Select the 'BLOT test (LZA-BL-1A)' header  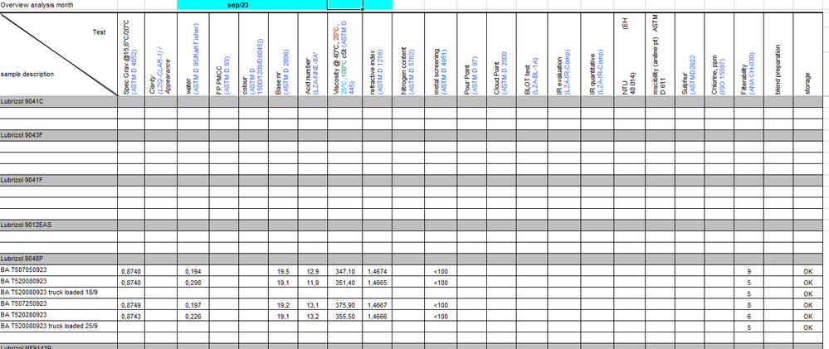tap(531, 55)
